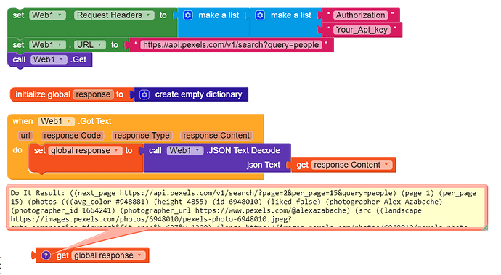Edit the pexels API URL text field
This screenshot has height=275, width=501.
click(x=231, y=45)
